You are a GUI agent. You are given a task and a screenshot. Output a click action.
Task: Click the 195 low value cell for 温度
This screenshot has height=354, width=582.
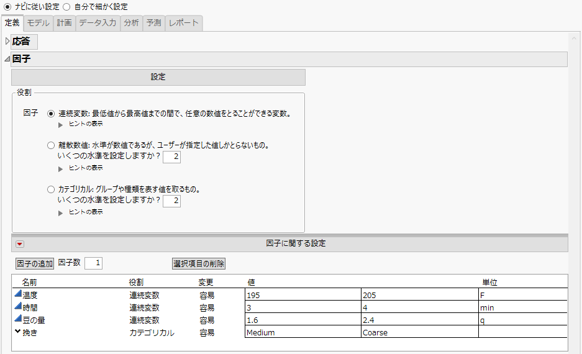click(x=303, y=296)
